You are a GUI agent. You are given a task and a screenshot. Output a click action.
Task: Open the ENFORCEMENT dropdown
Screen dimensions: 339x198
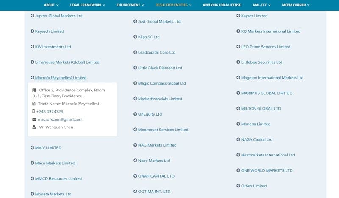[x=130, y=5]
